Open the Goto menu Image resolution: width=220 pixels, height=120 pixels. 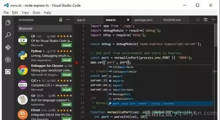click(x=36, y=13)
